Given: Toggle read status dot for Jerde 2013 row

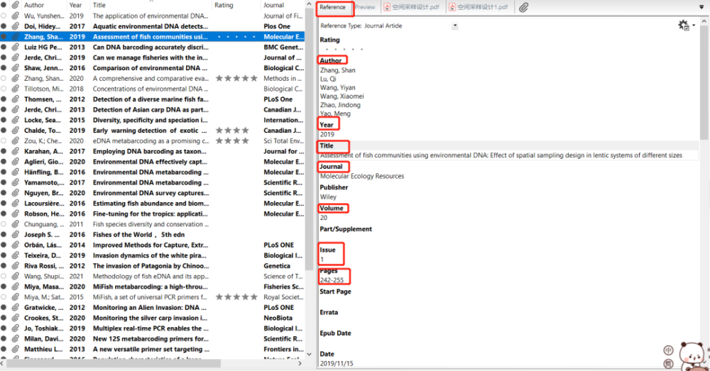Looking at the screenshot, I should coord(4,109).
